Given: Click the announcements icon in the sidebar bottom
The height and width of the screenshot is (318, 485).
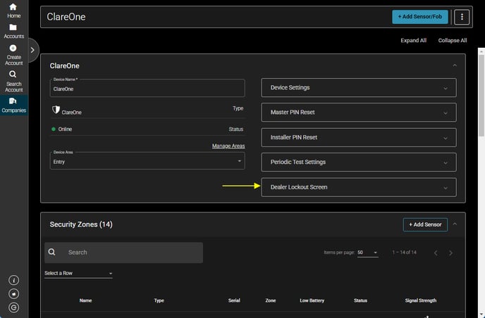Looking at the screenshot, I should tap(13, 294).
